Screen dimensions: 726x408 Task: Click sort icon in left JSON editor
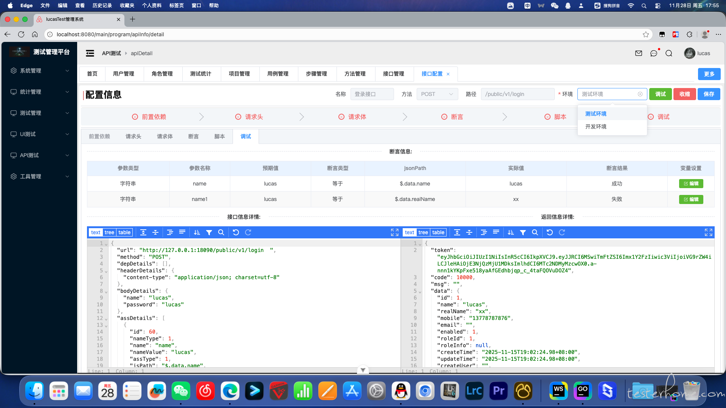pos(197,232)
